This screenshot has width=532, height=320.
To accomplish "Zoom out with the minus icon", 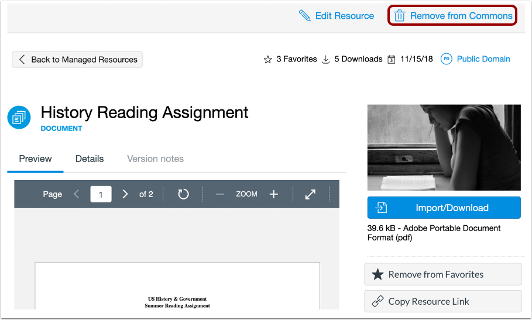I will pyautogui.click(x=220, y=194).
